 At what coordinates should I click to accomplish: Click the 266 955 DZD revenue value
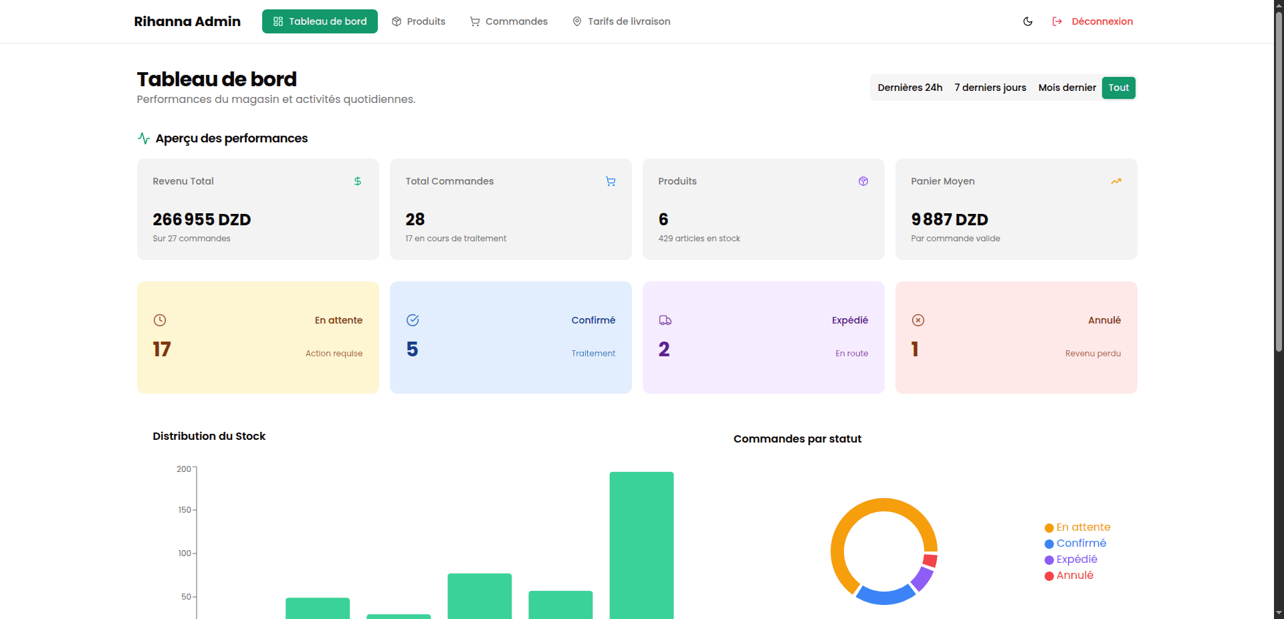click(202, 219)
